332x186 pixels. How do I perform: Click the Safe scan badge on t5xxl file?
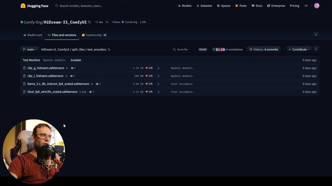pyautogui.click(x=83, y=92)
